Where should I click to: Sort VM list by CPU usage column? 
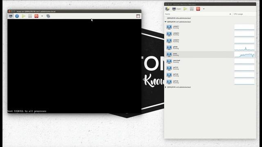[x=244, y=14]
